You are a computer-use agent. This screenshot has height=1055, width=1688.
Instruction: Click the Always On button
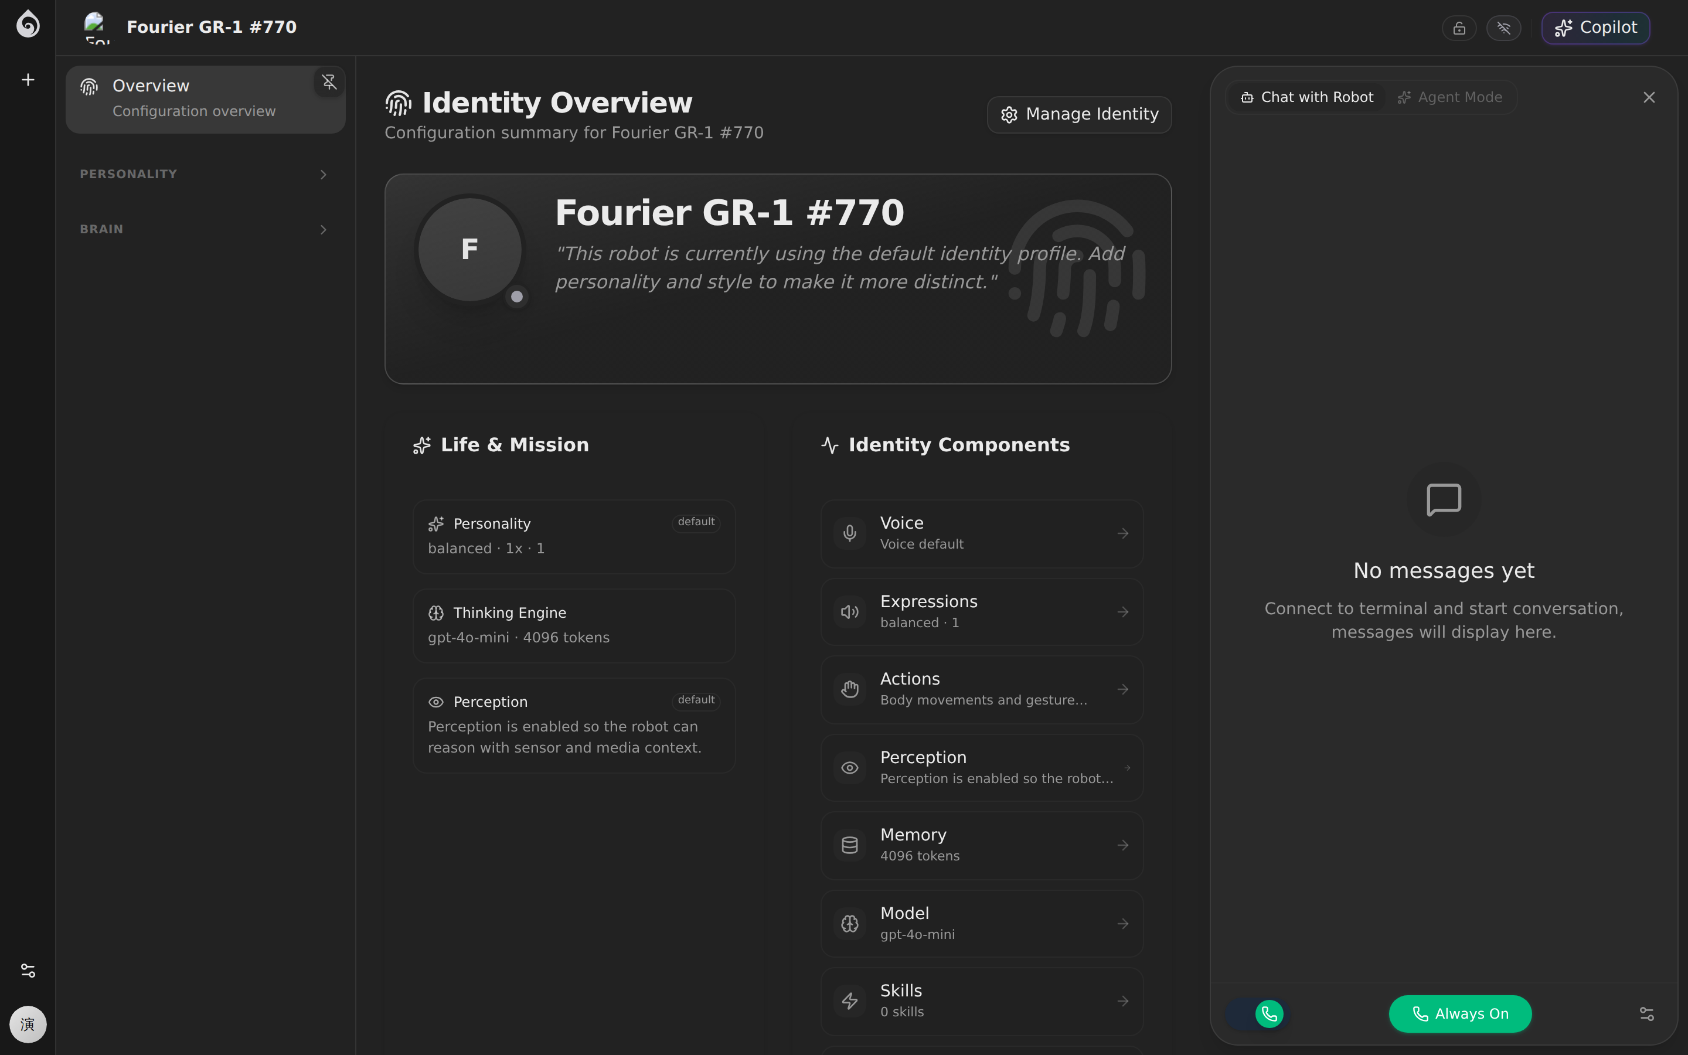pos(1460,1014)
